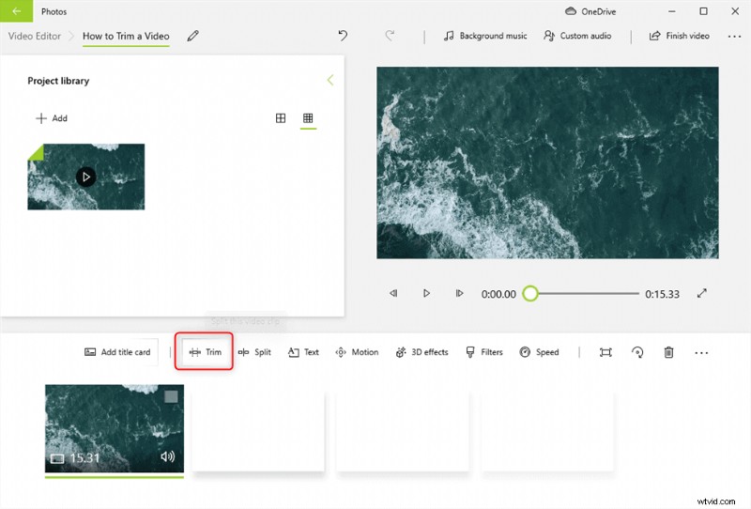Viewport: 751px width, 509px height.
Task: Open the Text tool
Action: (303, 352)
